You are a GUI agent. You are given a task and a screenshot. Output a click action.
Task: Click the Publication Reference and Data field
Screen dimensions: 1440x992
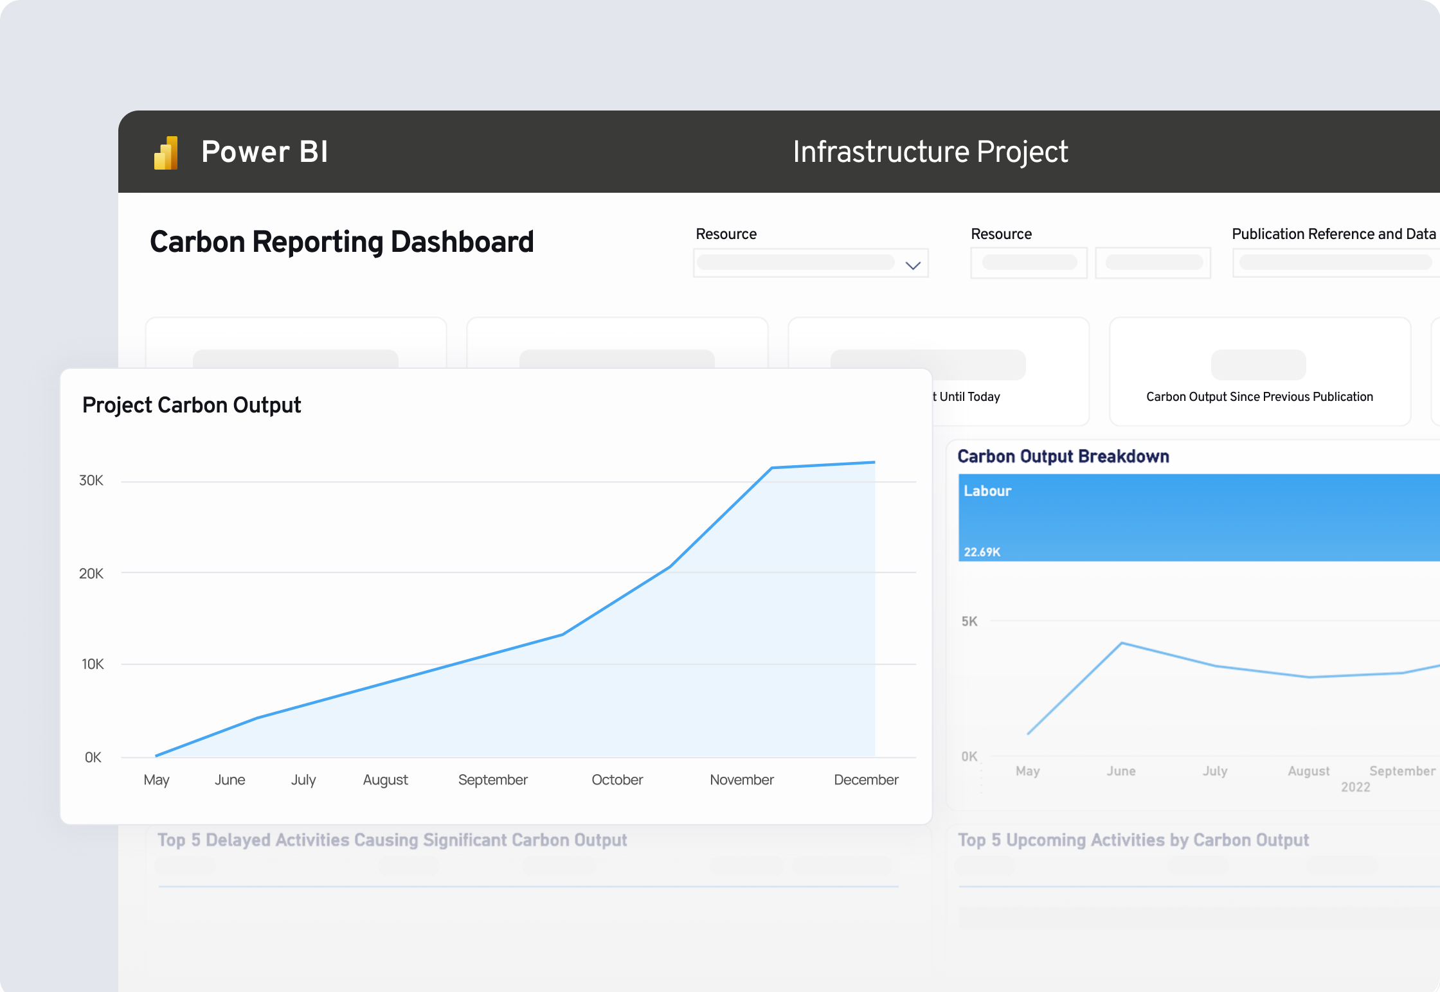click(x=1335, y=263)
